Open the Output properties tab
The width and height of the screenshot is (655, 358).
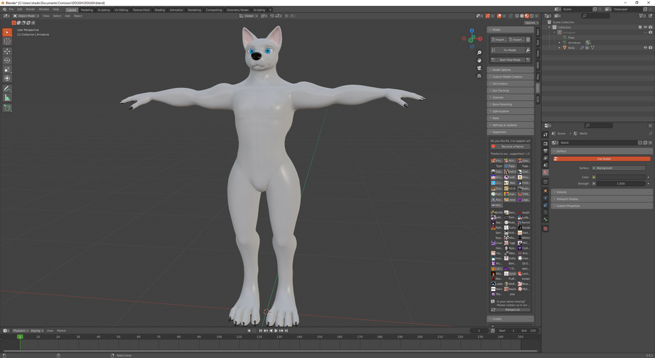click(x=545, y=150)
